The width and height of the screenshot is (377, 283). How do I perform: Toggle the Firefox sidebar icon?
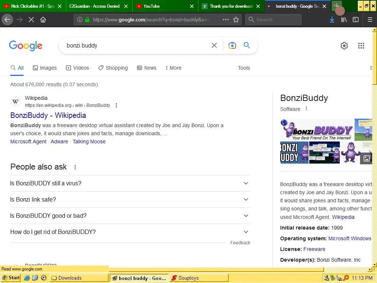356,20
